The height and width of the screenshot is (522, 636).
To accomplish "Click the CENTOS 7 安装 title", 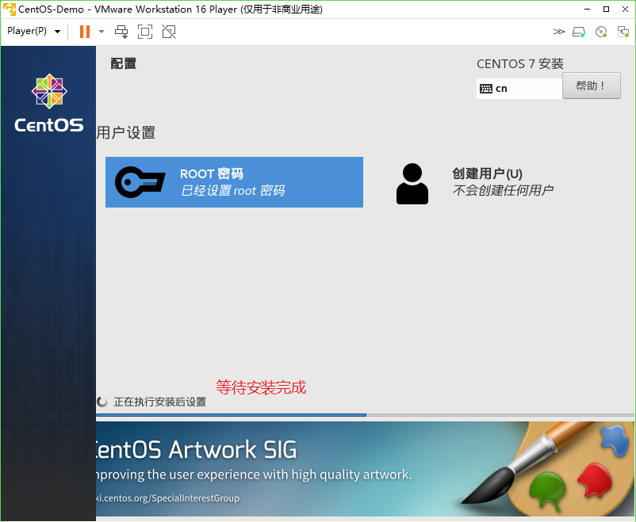I will coord(520,64).
